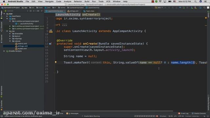210x118 pixels.
Task: Click the class gutter icon on line 9
Action: [51, 31]
